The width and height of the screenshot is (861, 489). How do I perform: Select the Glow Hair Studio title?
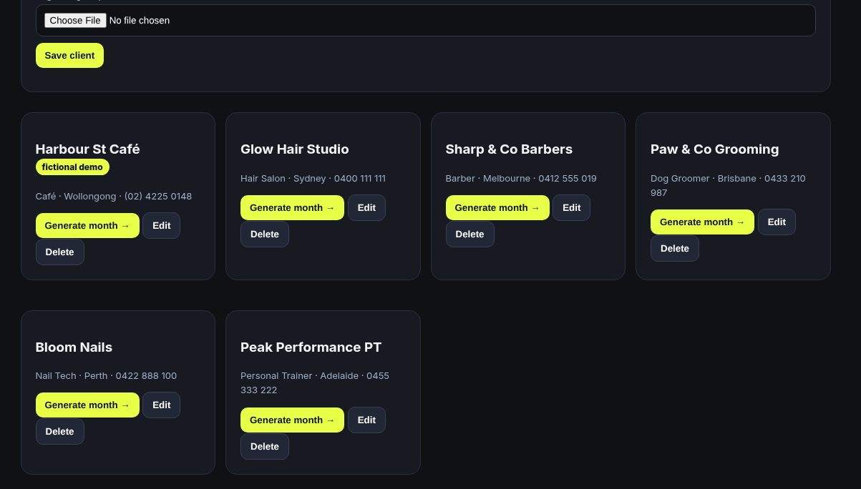(x=295, y=149)
